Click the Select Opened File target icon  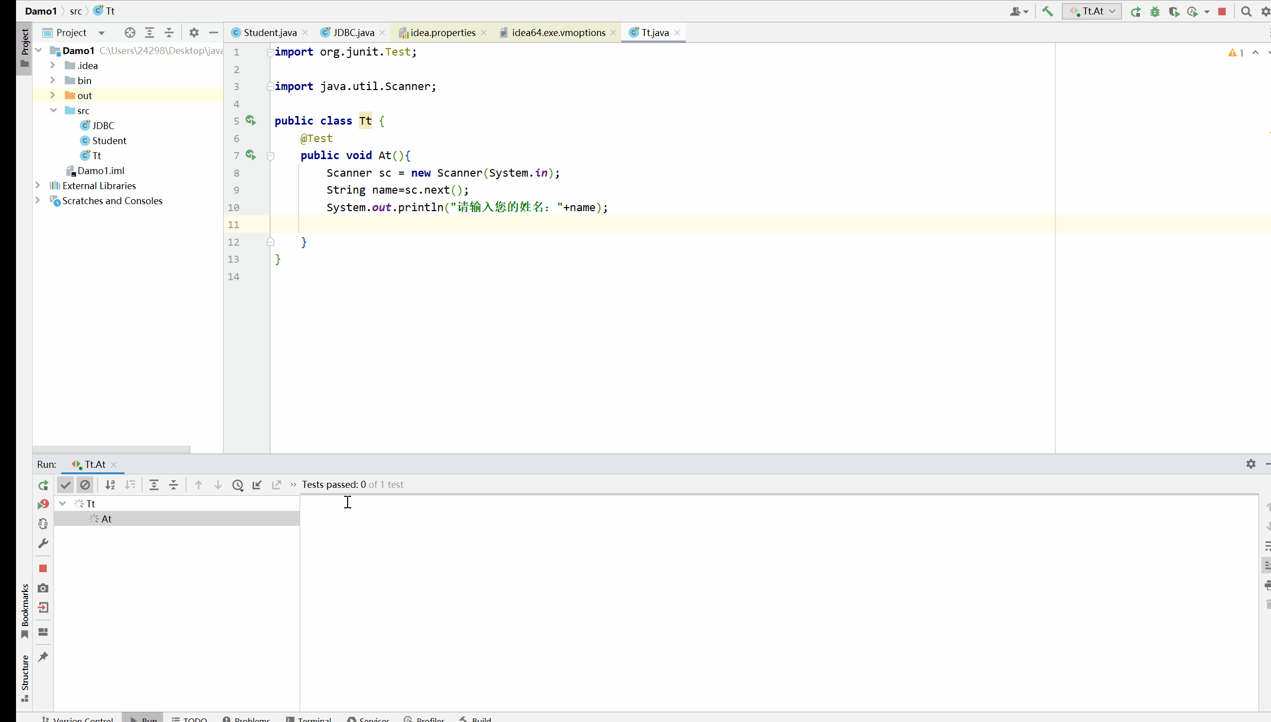coord(130,33)
